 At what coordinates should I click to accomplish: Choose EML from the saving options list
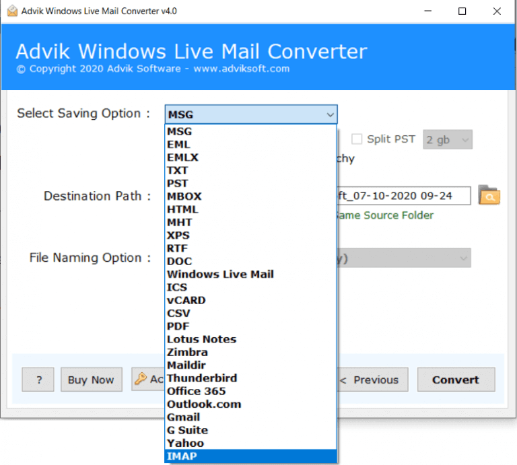click(x=250, y=144)
